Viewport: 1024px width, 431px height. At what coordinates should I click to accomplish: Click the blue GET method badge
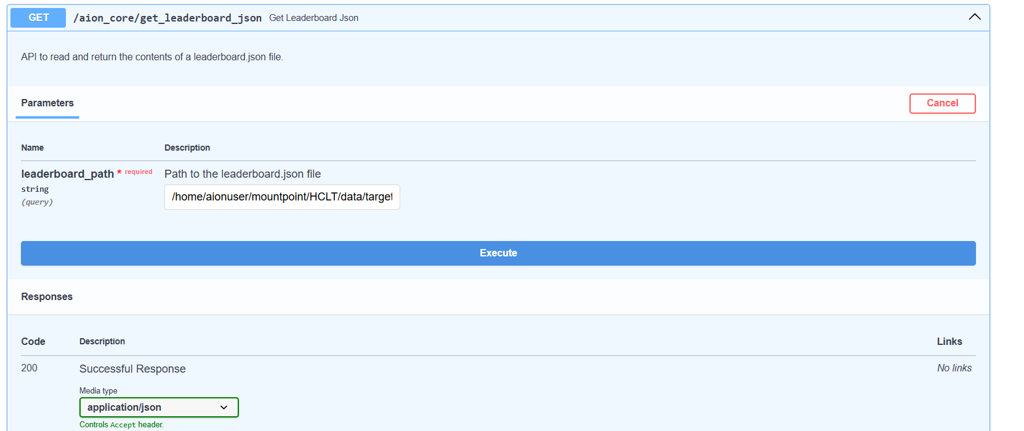tap(38, 18)
